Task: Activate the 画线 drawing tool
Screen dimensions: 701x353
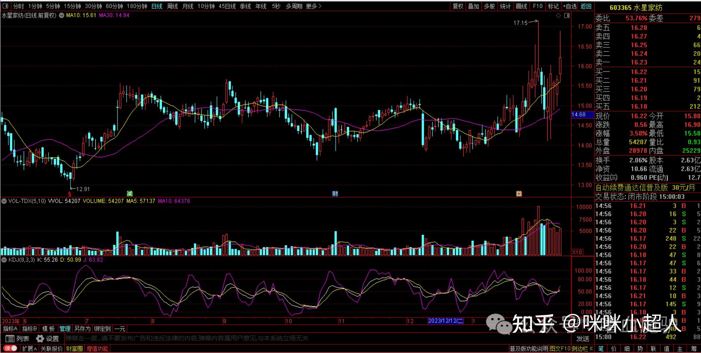Action: click(x=521, y=6)
